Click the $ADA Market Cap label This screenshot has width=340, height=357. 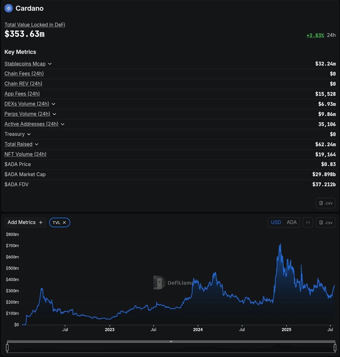pos(25,174)
